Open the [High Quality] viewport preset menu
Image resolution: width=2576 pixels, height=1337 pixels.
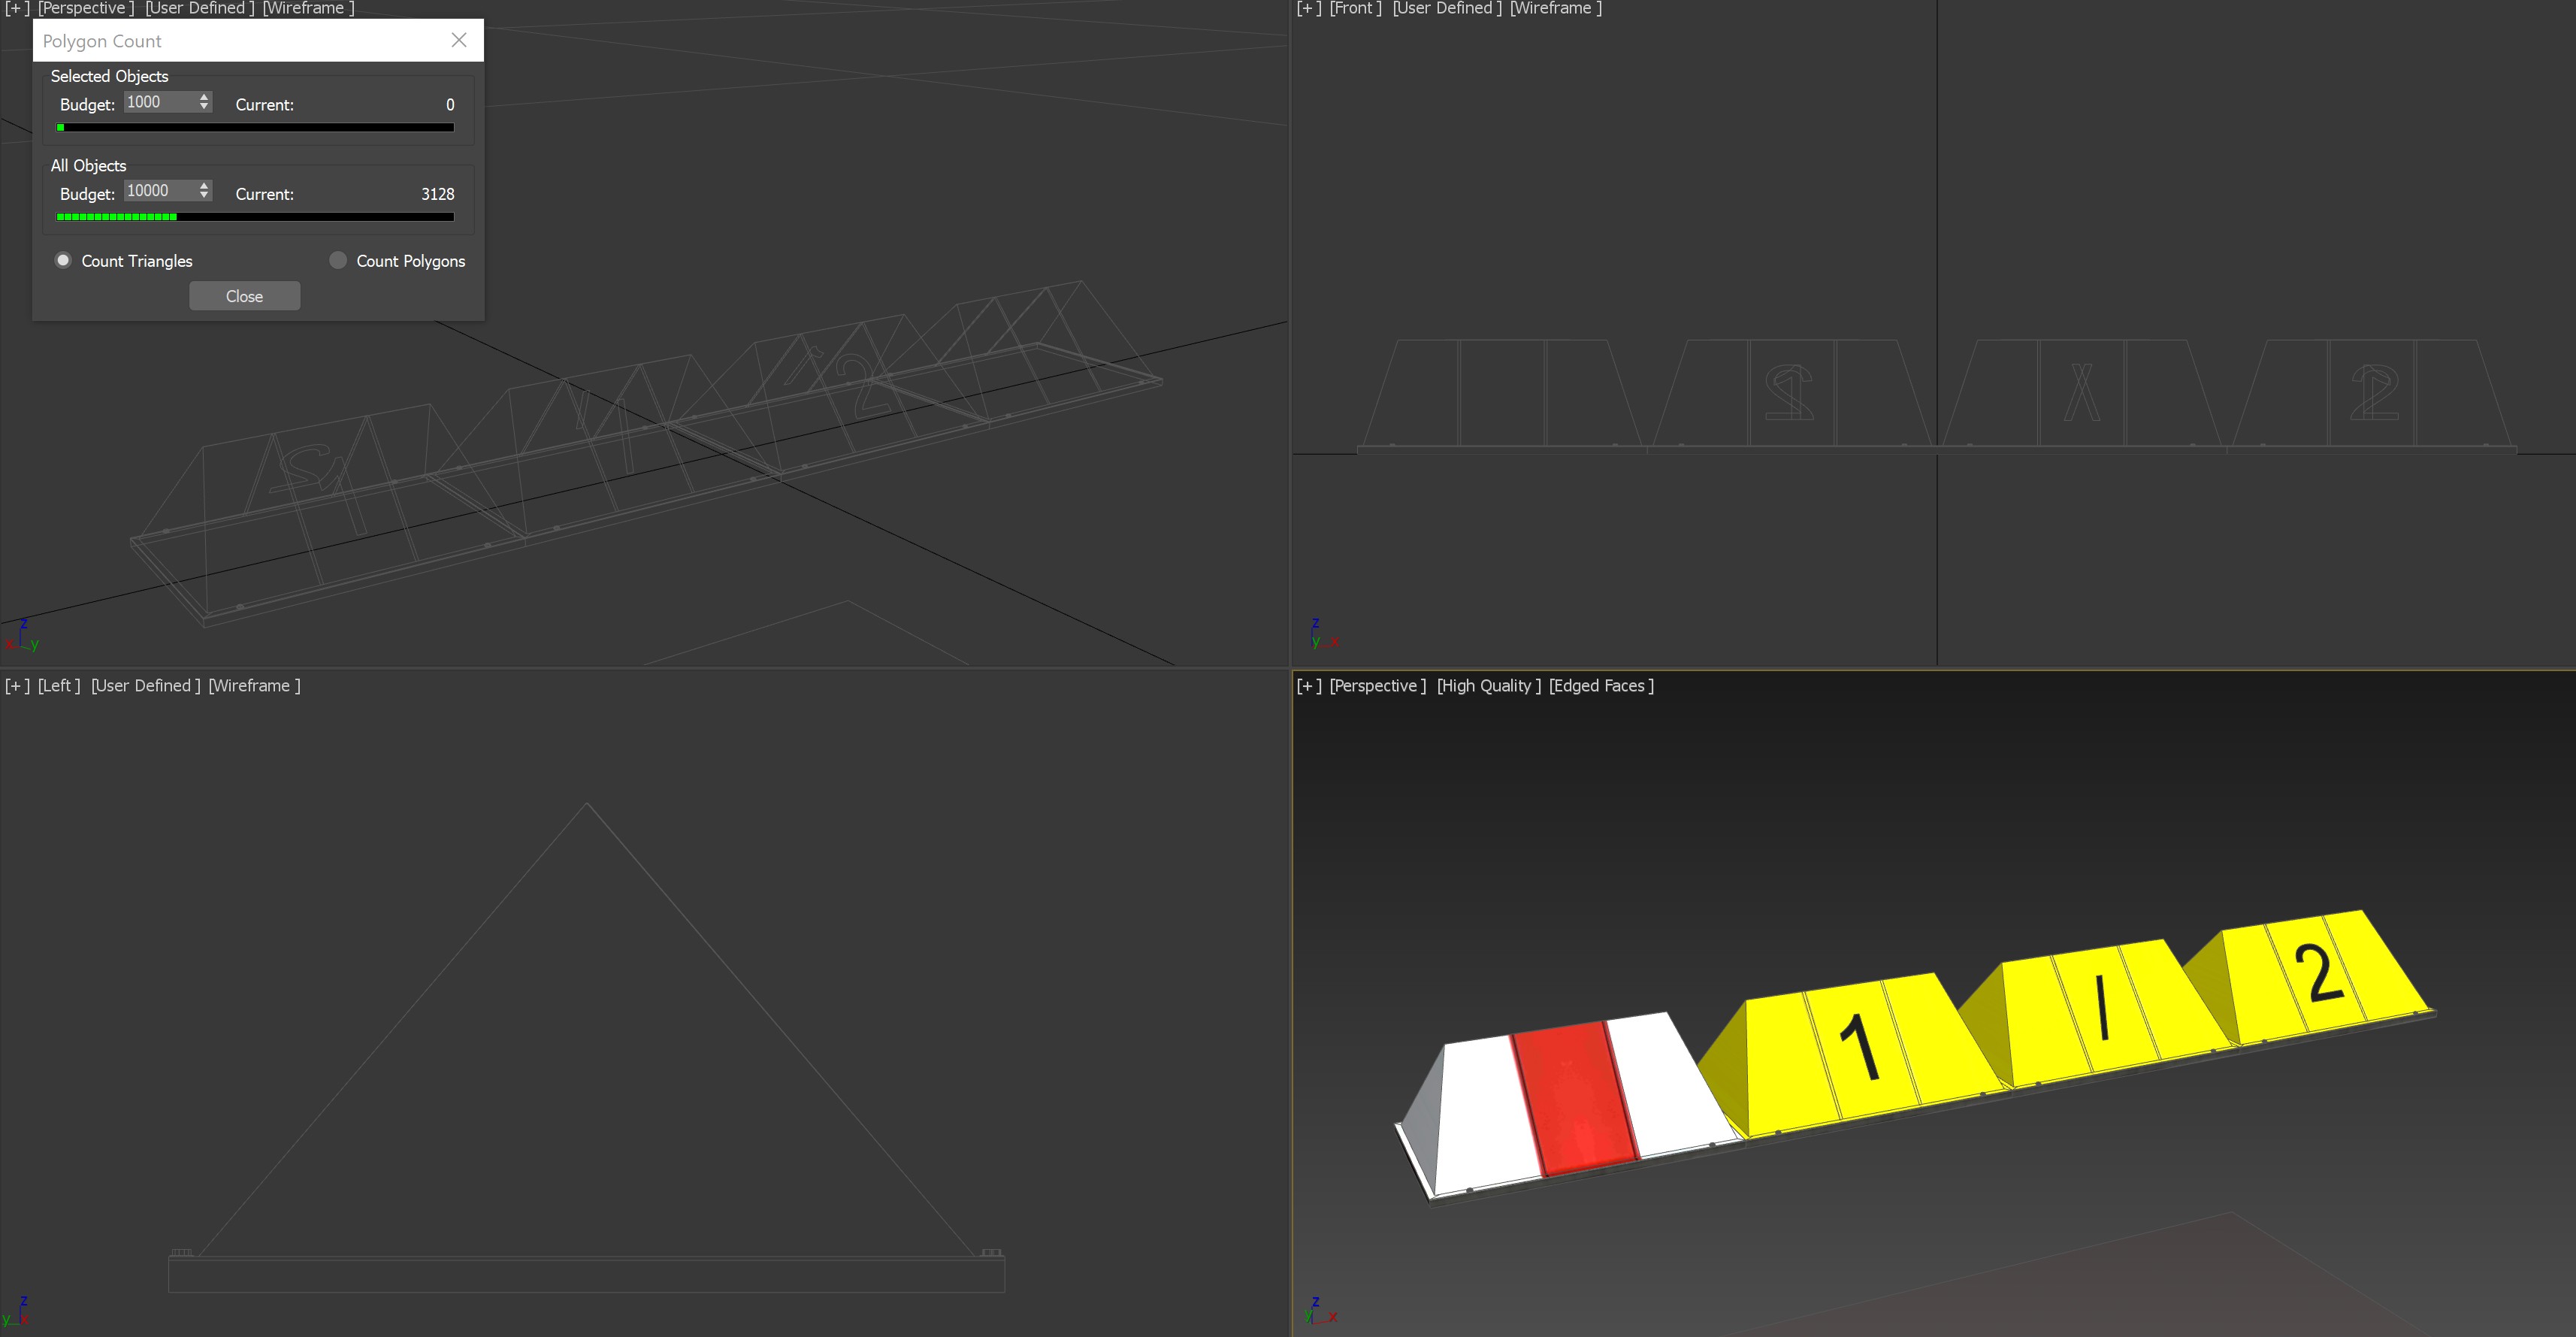(x=1488, y=685)
